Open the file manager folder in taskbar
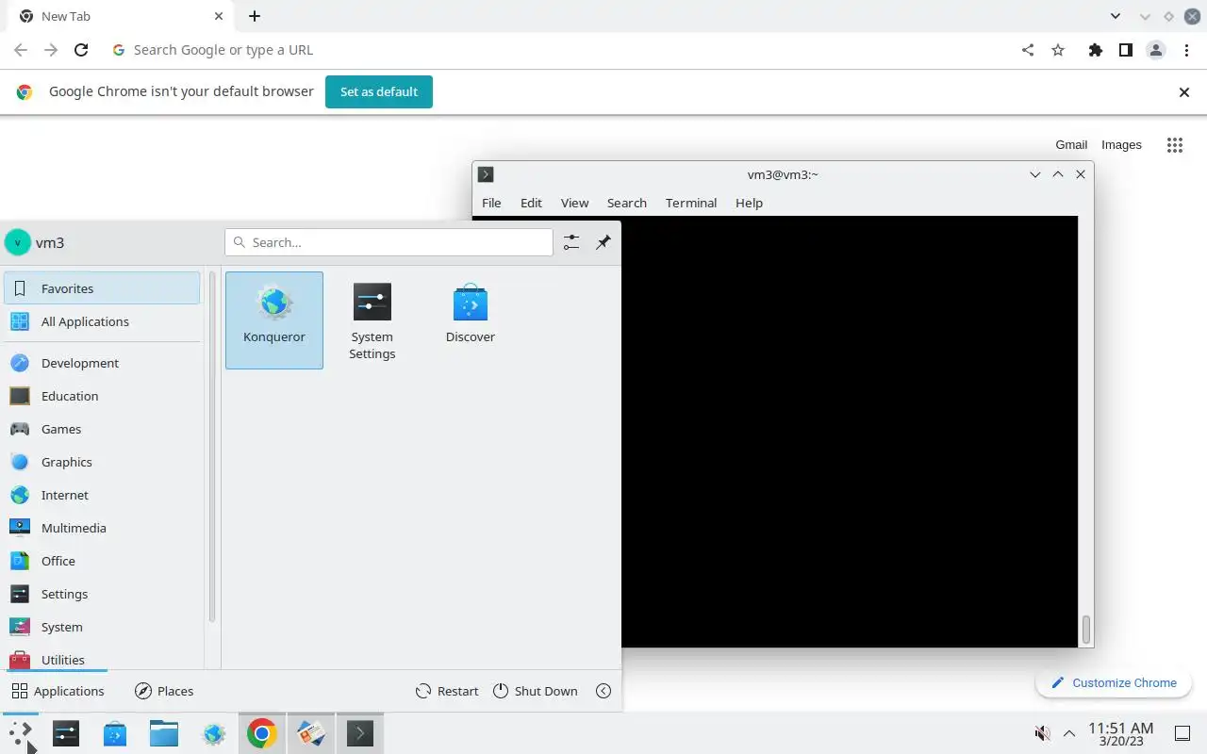1207x754 pixels. (164, 733)
